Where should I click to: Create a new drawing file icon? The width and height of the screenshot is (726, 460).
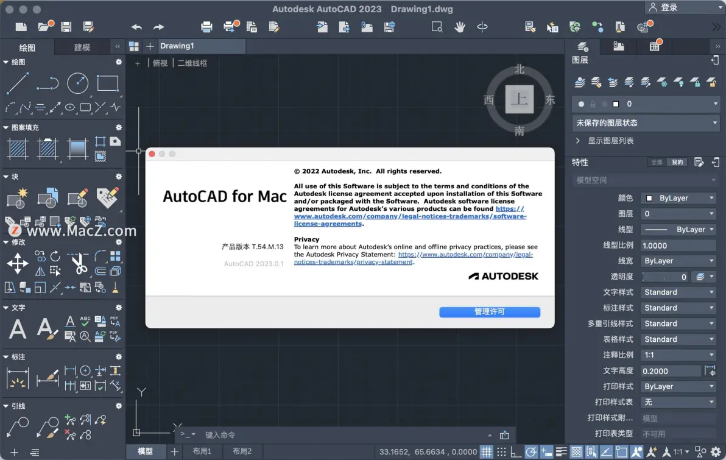tap(21, 27)
